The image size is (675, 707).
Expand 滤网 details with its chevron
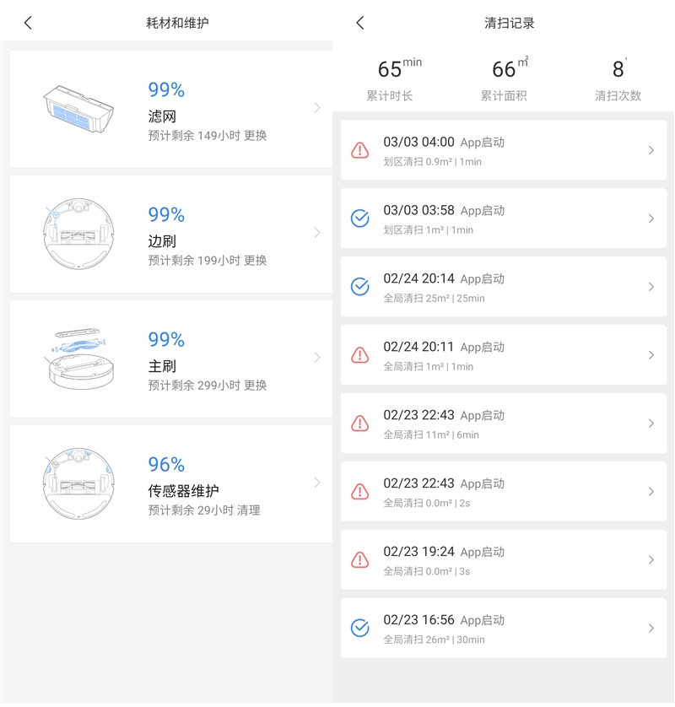point(317,108)
